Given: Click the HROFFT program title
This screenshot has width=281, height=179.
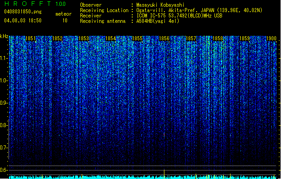Looking at the screenshot, I should pyautogui.click(x=28, y=4).
